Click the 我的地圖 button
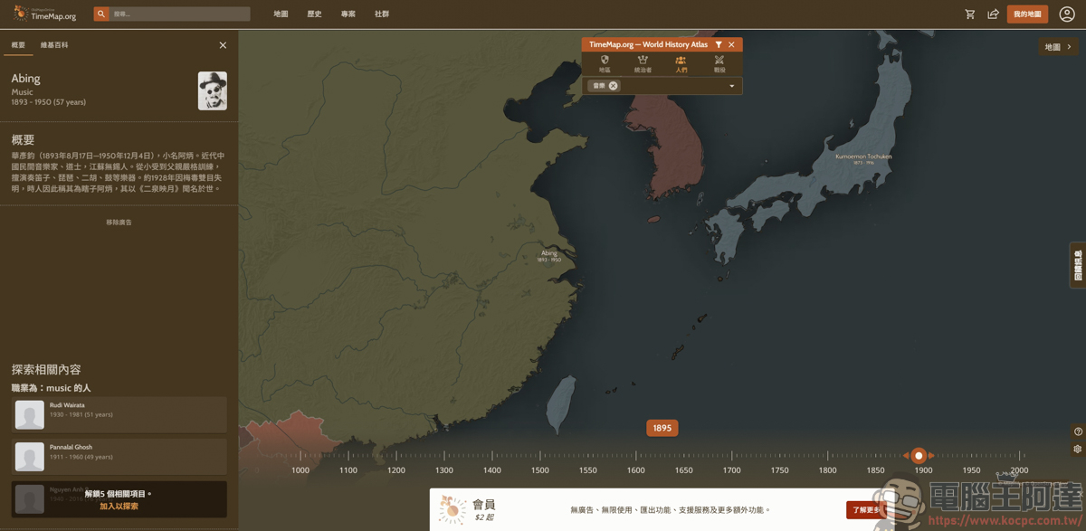 (1027, 14)
